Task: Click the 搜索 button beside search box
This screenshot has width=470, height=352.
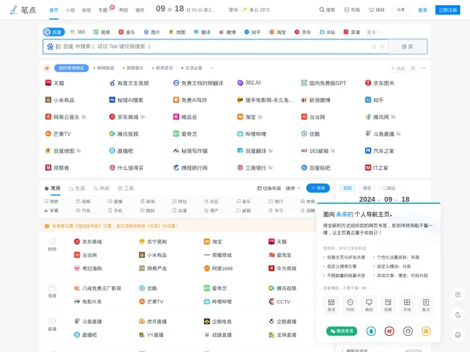Action: (x=407, y=47)
